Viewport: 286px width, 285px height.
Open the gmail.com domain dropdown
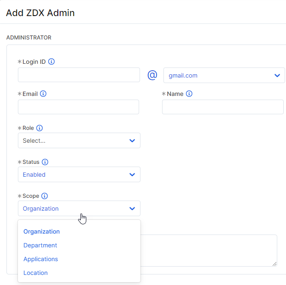[x=224, y=75]
